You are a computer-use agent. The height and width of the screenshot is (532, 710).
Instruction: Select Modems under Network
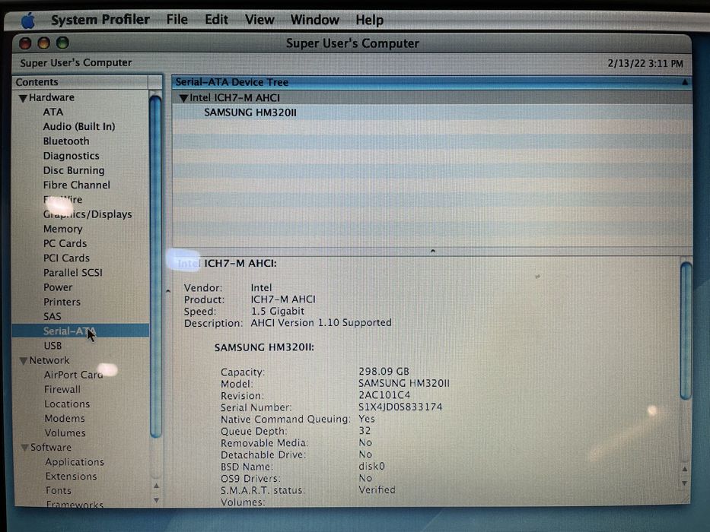(x=65, y=419)
